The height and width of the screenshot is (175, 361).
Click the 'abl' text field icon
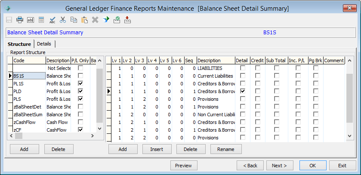pyautogui.click(x=31, y=20)
